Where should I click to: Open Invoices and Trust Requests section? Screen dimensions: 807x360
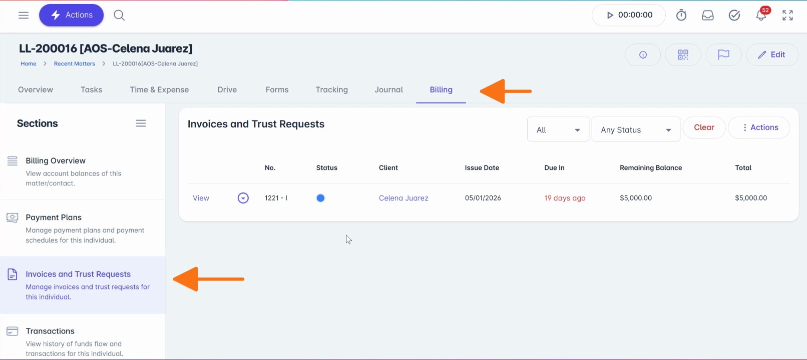pos(83,285)
